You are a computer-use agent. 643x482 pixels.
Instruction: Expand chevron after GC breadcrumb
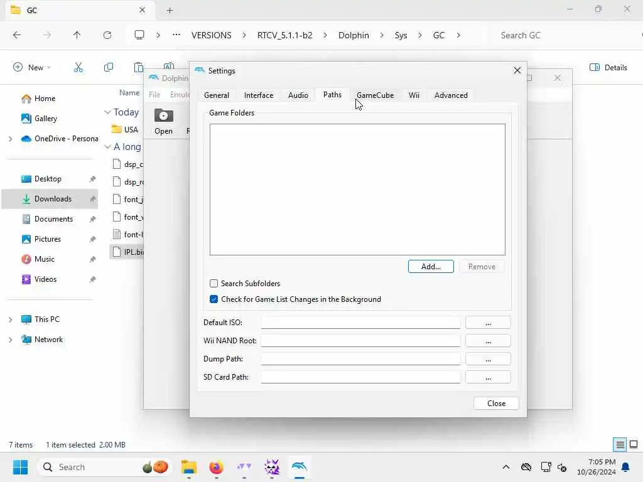458,35
